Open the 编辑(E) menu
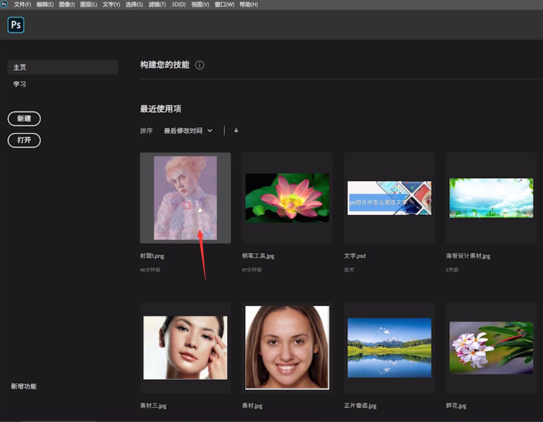Image resolution: width=543 pixels, height=422 pixels. click(x=45, y=4)
